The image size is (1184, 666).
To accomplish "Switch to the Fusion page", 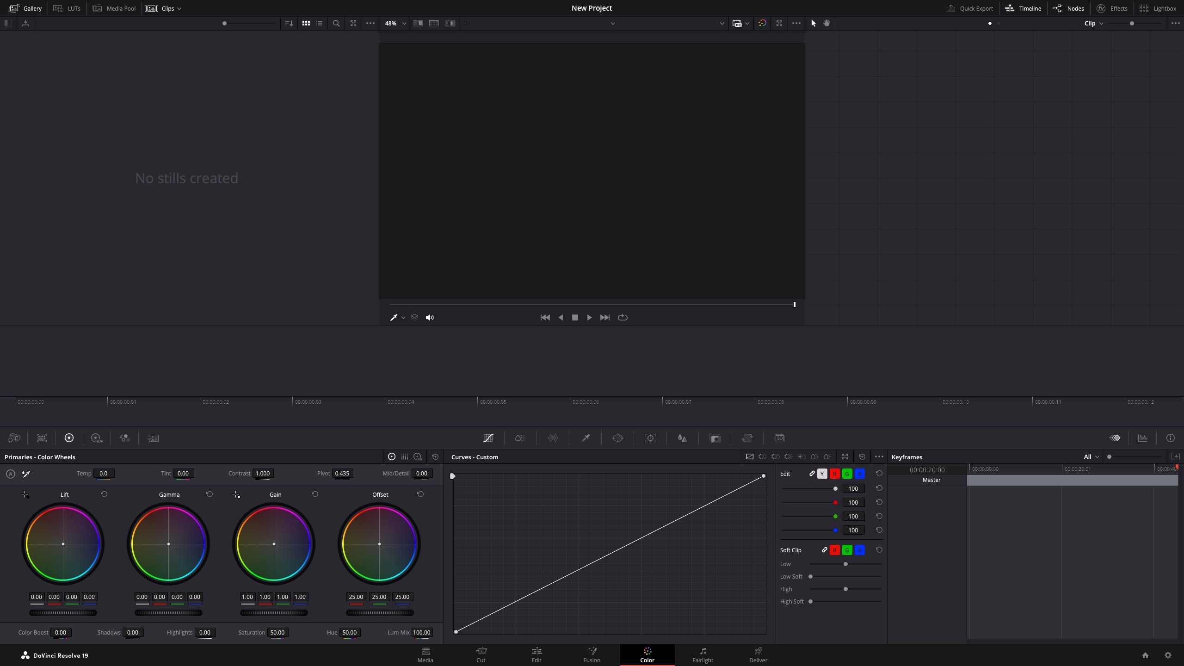I will pos(592,655).
